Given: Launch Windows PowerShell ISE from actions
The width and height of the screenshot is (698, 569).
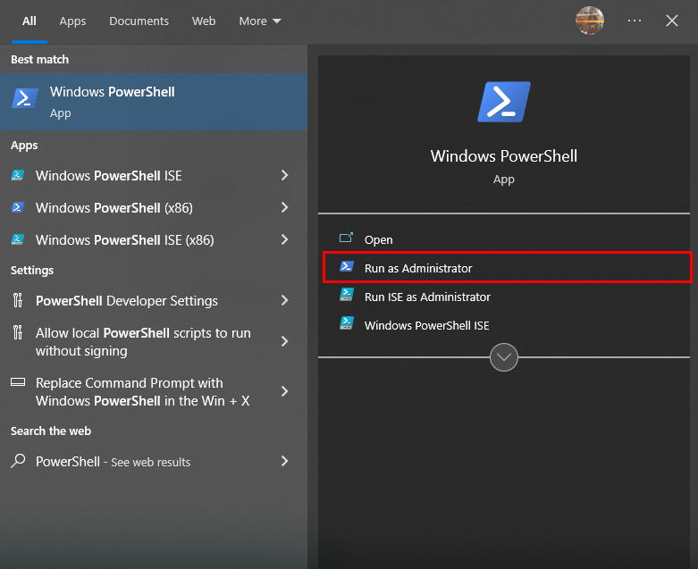Looking at the screenshot, I should (x=504, y=325).
